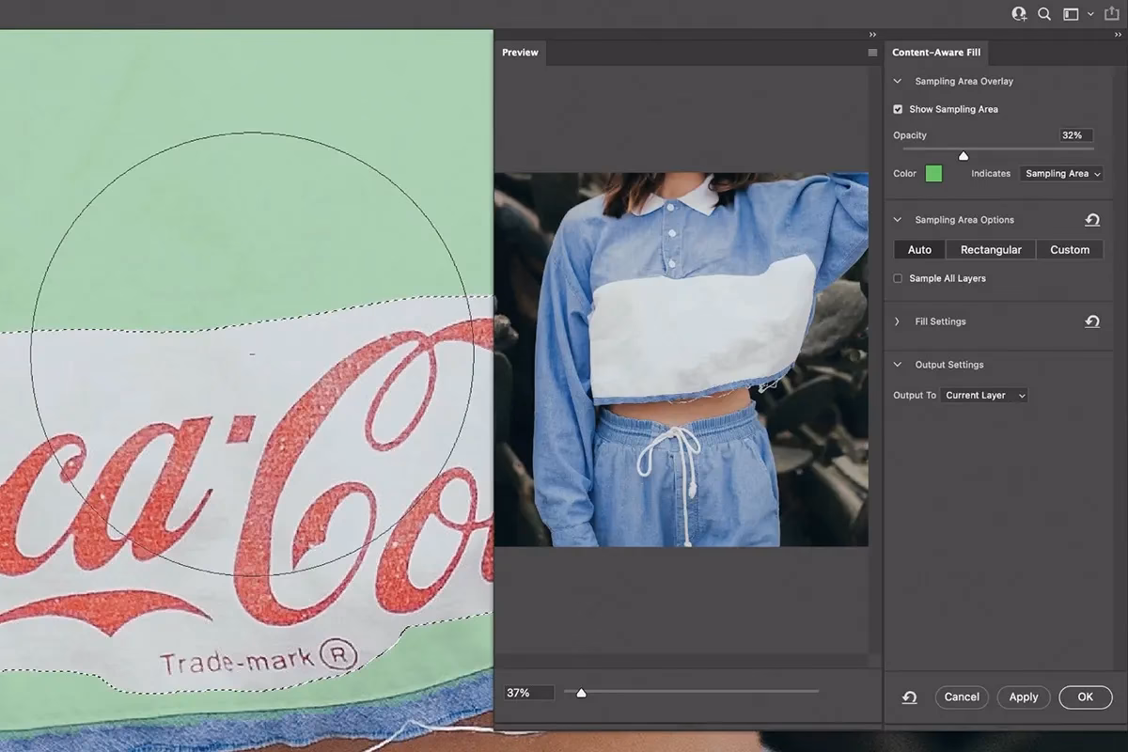Reset the Sampling Area Options settings
1128x752 pixels.
[x=1092, y=219]
